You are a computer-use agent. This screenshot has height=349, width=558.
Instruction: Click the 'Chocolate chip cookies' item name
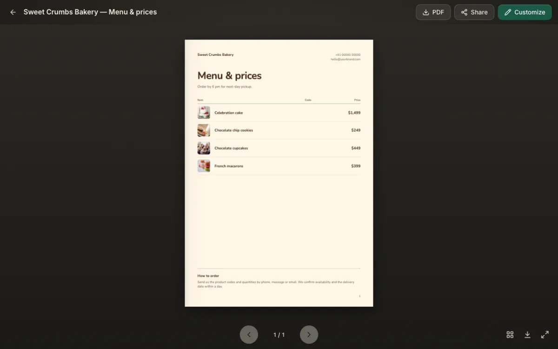click(233, 130)
